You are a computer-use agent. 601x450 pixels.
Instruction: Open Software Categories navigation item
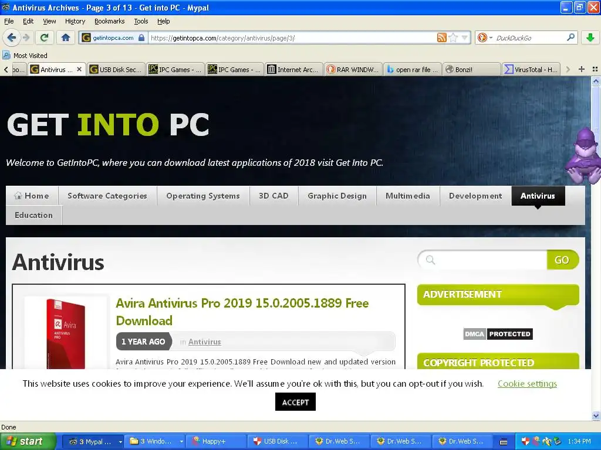pyautogui.click(x=107, y=196)
